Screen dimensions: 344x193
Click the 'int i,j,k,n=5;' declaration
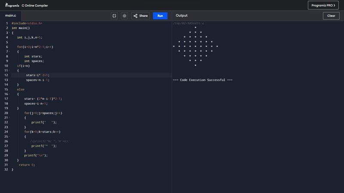point(30,37)
